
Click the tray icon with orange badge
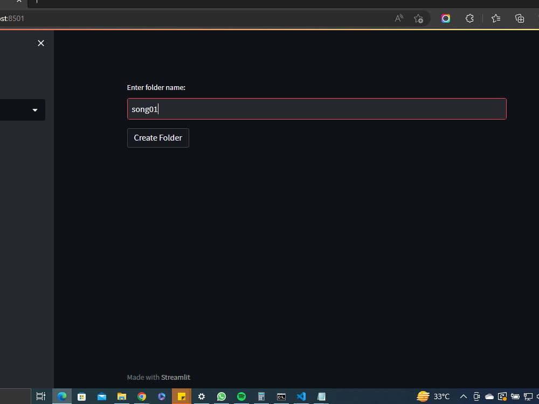point(502,396)
